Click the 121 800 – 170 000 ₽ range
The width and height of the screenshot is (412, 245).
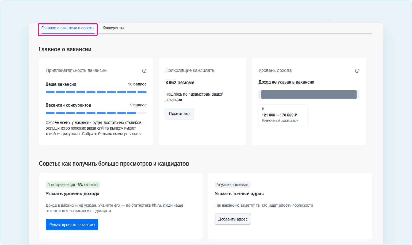point(279,115)
